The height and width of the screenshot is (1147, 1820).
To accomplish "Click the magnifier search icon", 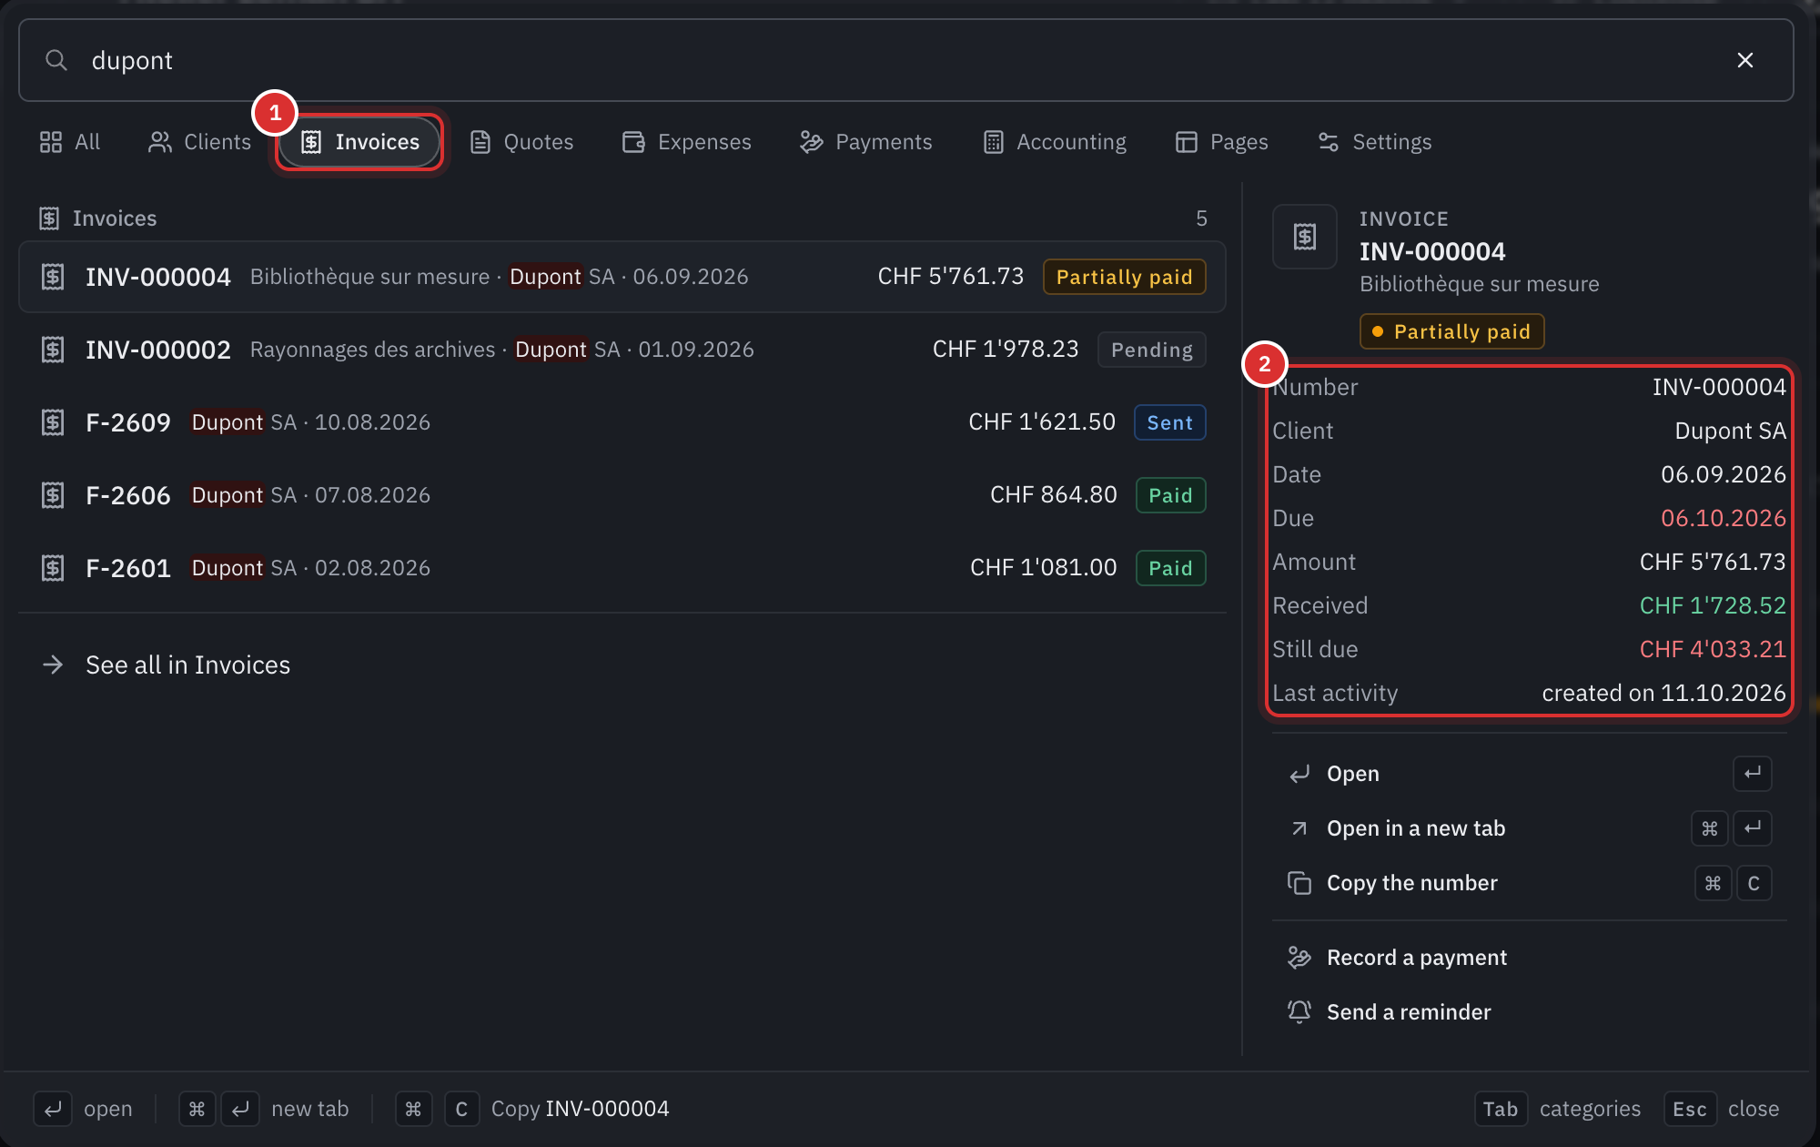I will click(56, 60).
